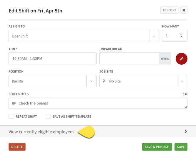Click the green Save button

coord(181,147)
